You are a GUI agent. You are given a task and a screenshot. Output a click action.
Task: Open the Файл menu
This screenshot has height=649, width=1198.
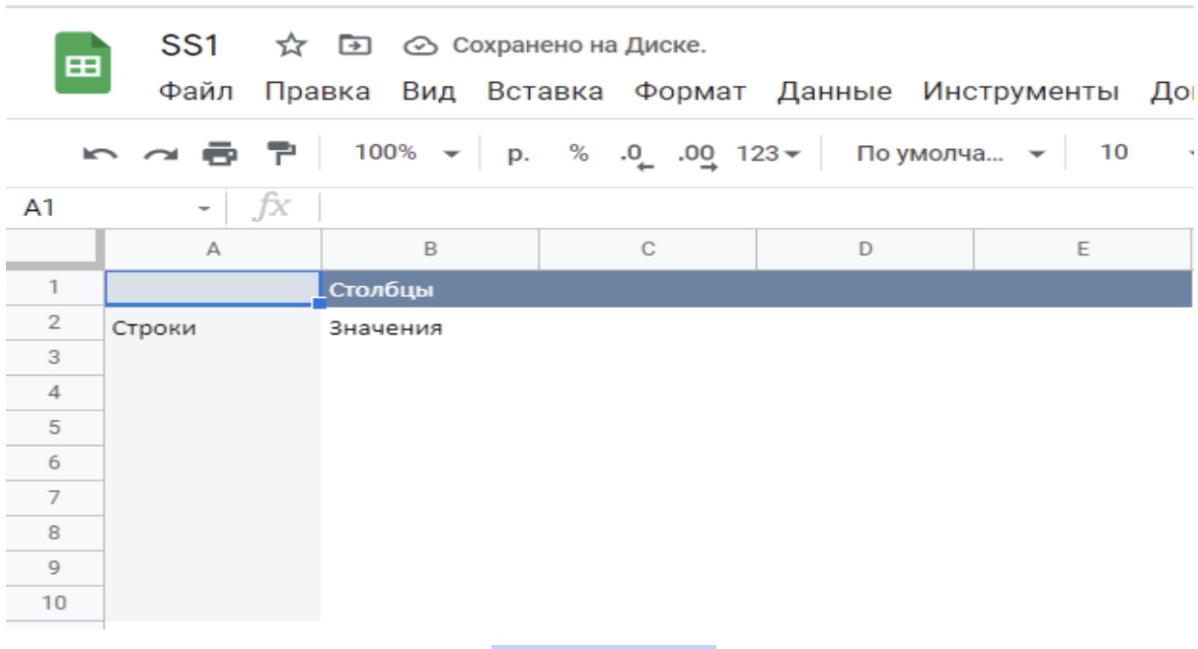coord(196,92)
